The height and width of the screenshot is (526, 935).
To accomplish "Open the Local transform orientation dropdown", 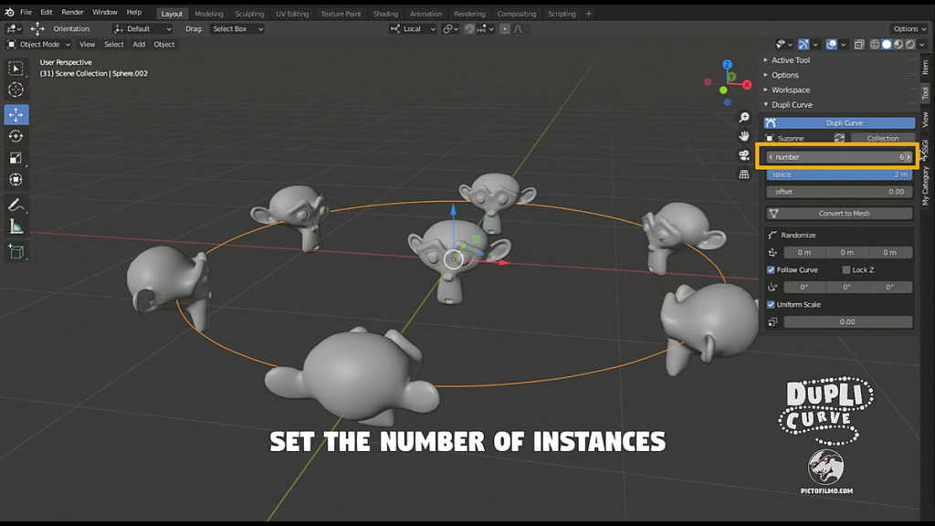I will (x=413, y=28).
